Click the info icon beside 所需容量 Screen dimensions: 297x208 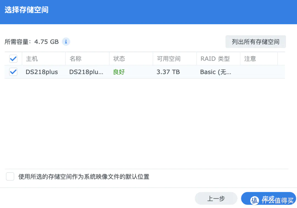point(66,42)
